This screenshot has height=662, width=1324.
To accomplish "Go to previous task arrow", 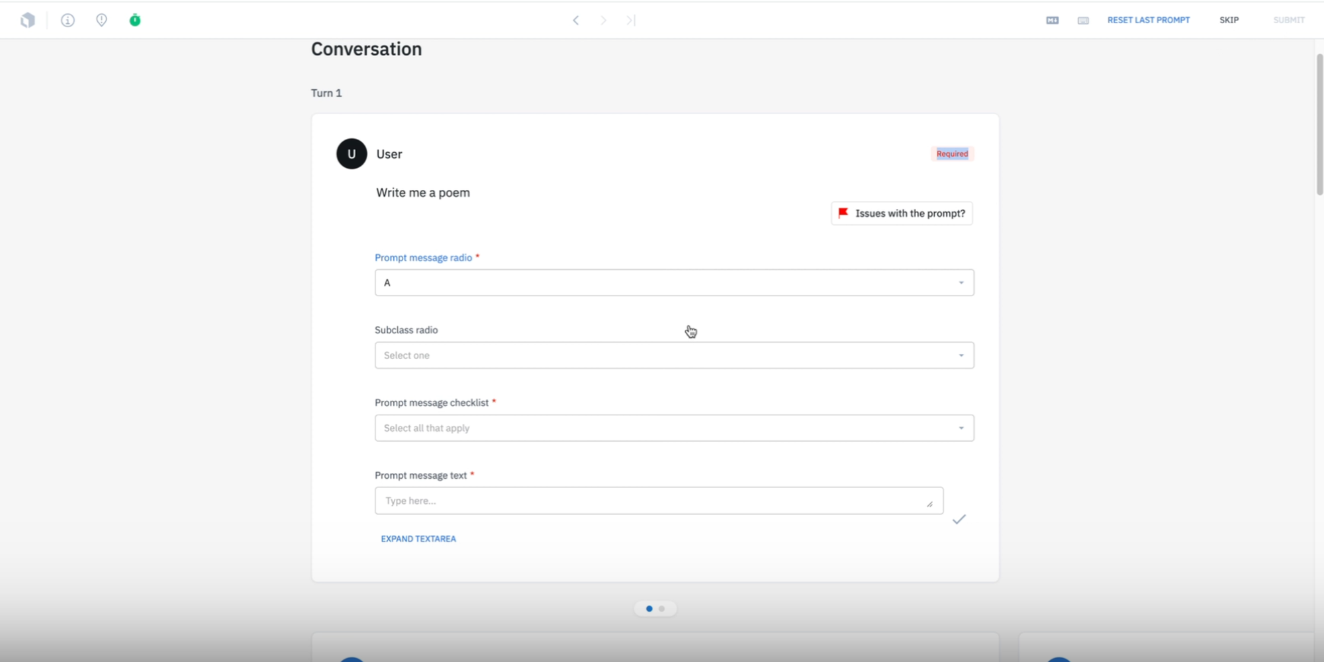I will (x=576, y=21).
